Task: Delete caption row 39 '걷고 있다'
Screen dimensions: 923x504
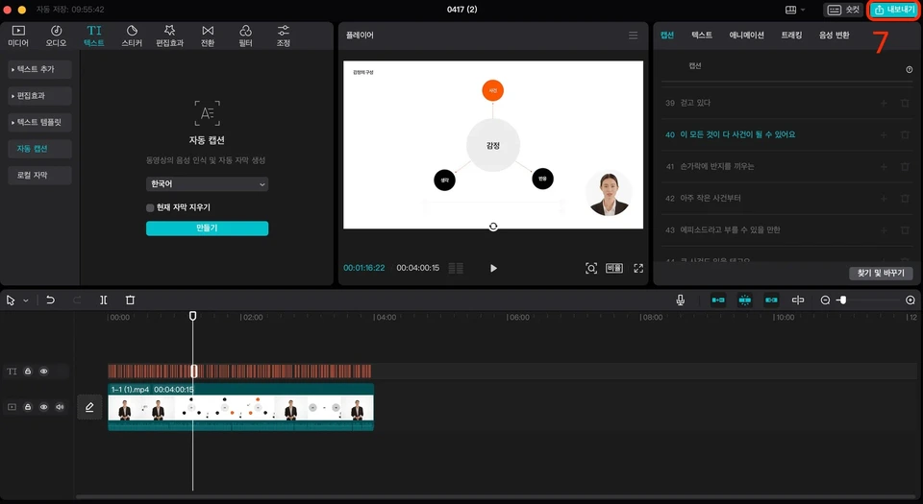Action: [905, 104]
